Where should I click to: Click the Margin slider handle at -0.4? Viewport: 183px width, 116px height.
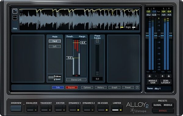click(x=83, y=43)
